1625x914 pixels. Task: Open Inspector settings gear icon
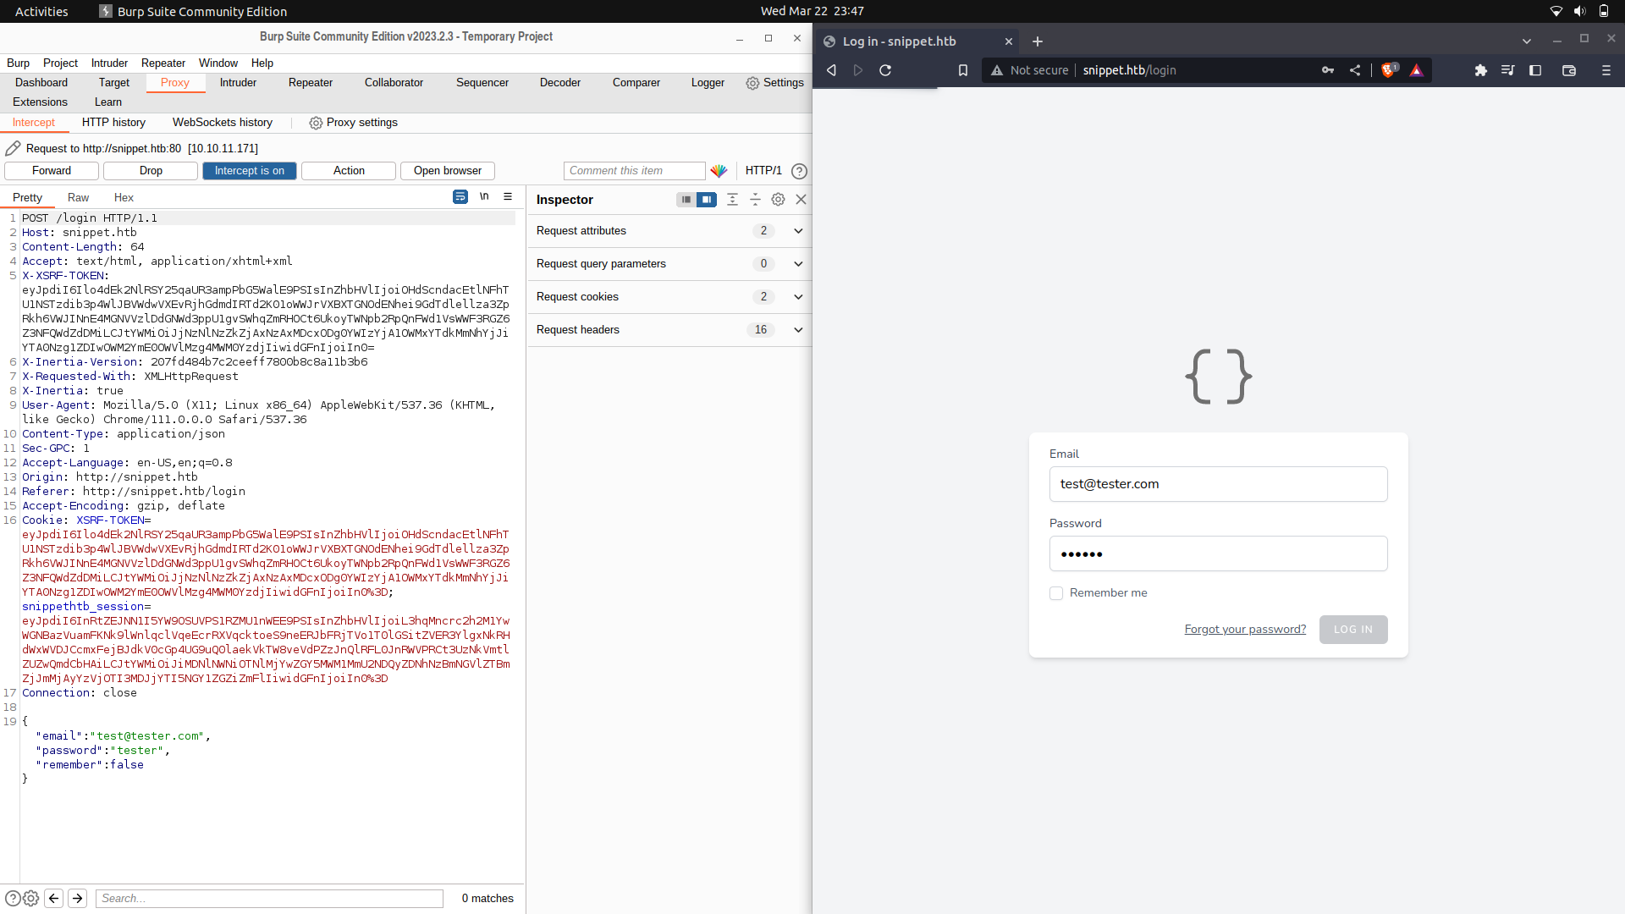[778, 200]
